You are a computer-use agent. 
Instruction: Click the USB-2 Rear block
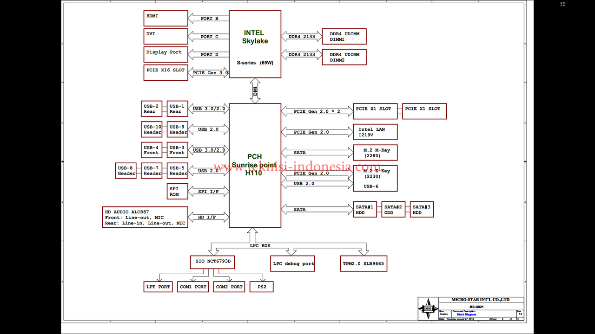click(x=152, y=109)
